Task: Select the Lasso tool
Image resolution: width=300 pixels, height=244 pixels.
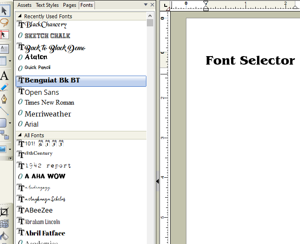Action: click(x=4, y=22)
